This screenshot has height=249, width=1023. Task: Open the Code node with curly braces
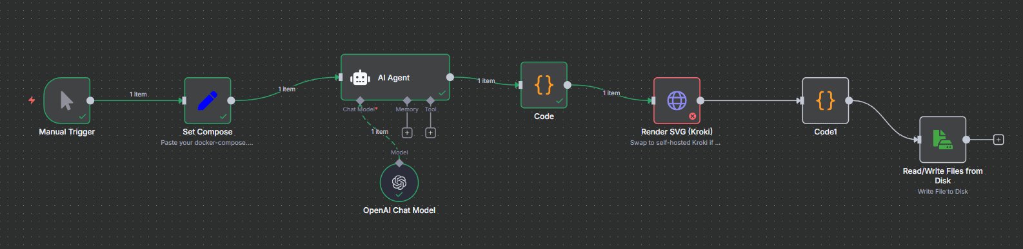tap(544, 85)
